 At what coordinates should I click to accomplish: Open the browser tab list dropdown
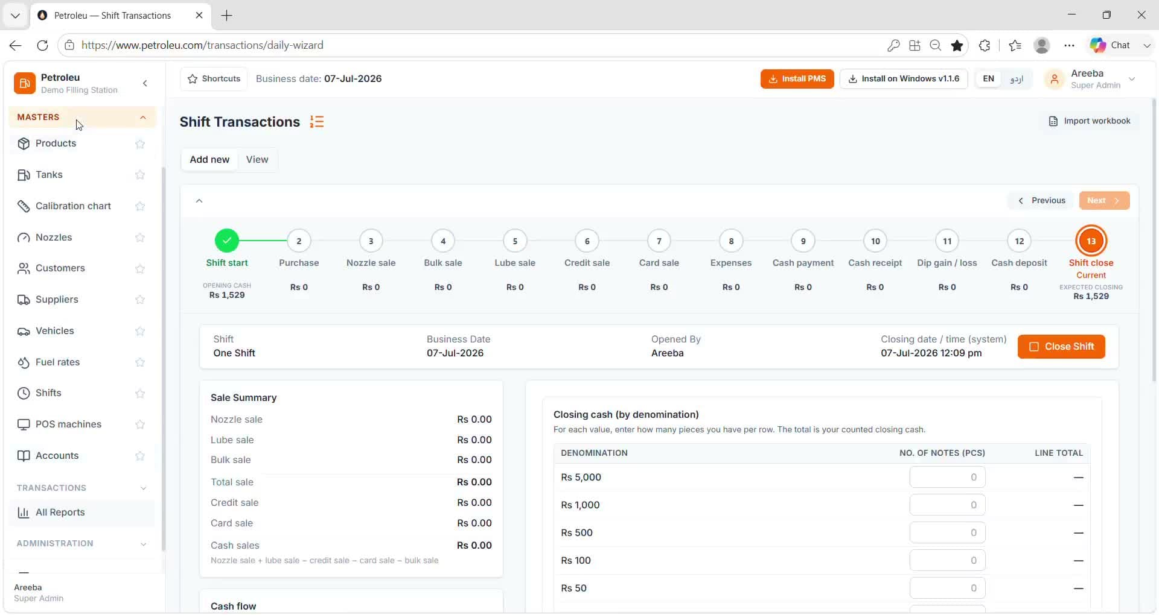click(16, 16)
